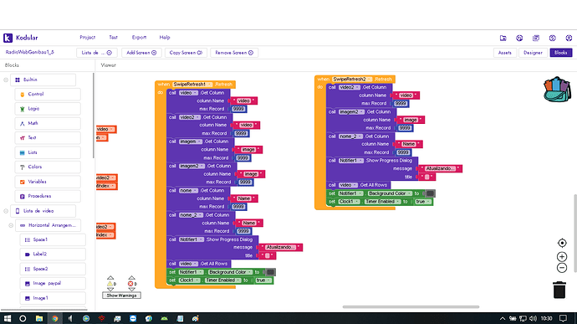Collapse the Built-in tree section
577x324 pixels.
6,80
